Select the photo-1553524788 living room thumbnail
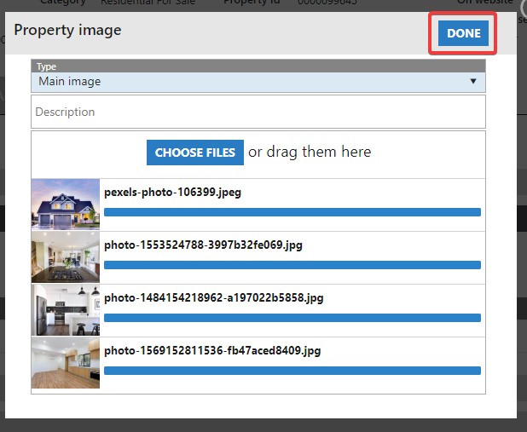527x432 pixels. 66,257
